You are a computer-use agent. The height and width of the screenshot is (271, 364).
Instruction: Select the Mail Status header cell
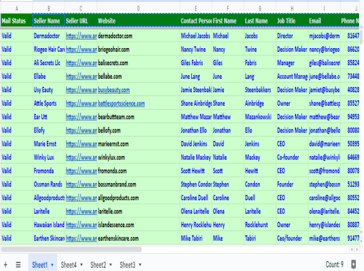point(17,21)
